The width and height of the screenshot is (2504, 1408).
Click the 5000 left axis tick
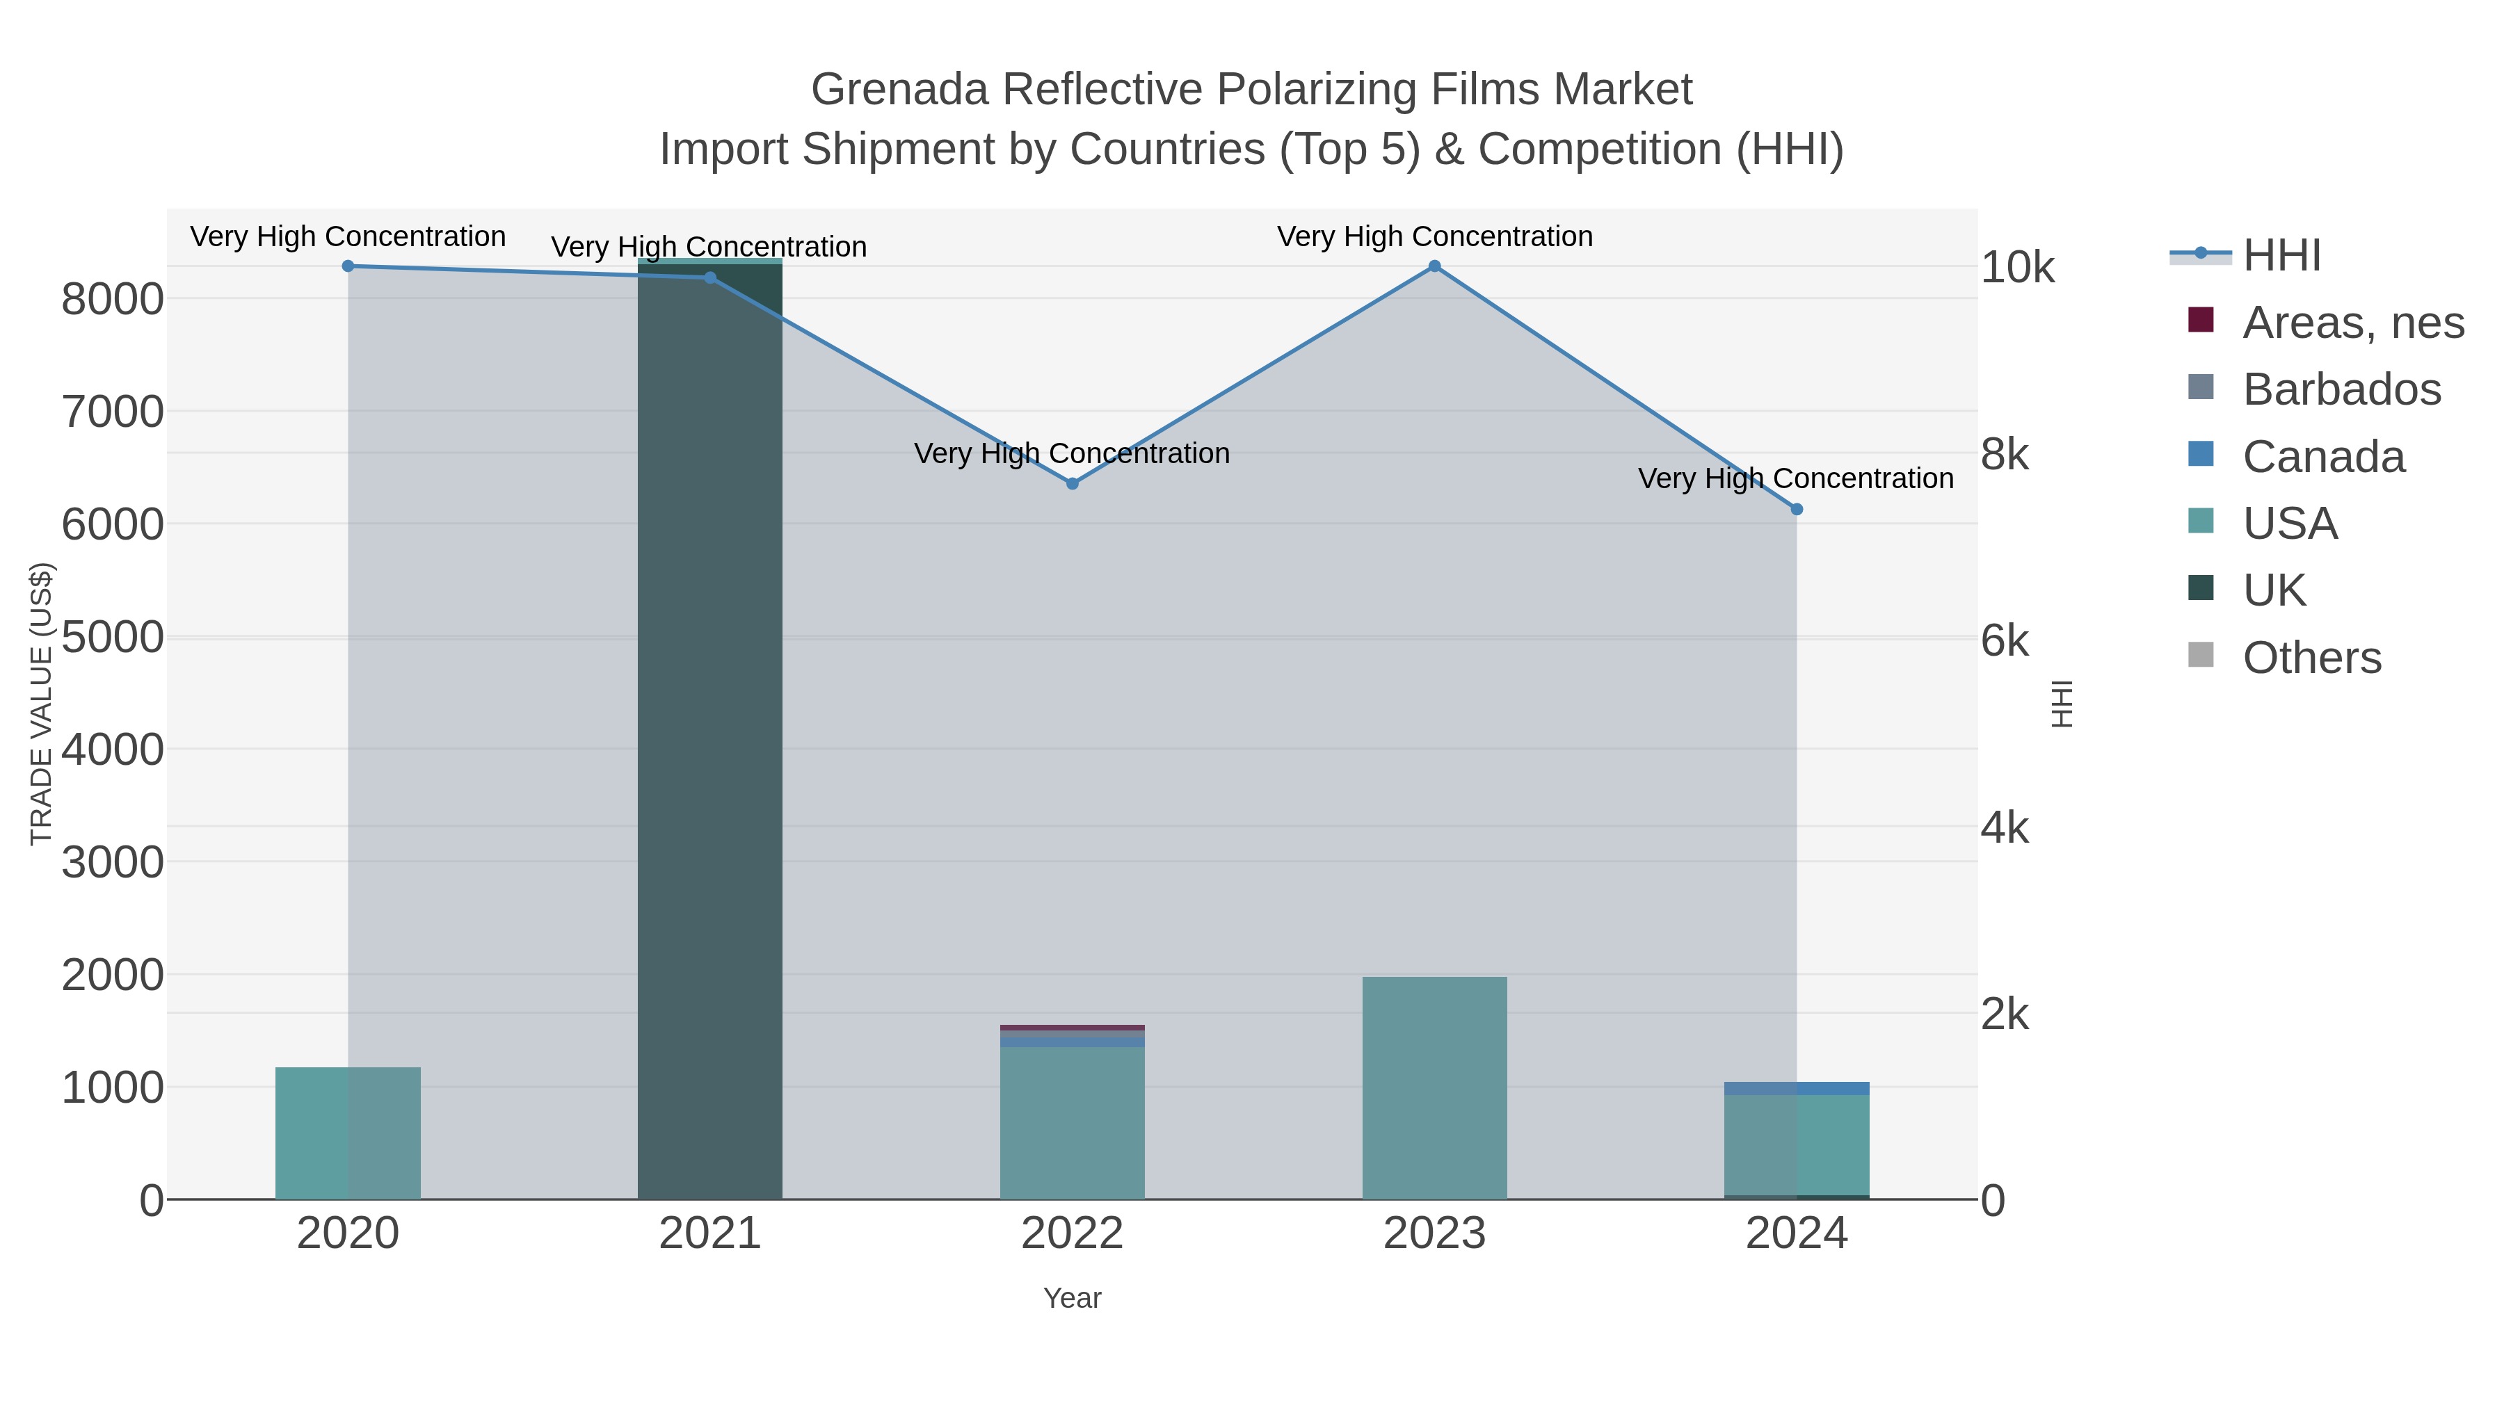[113, 638]
